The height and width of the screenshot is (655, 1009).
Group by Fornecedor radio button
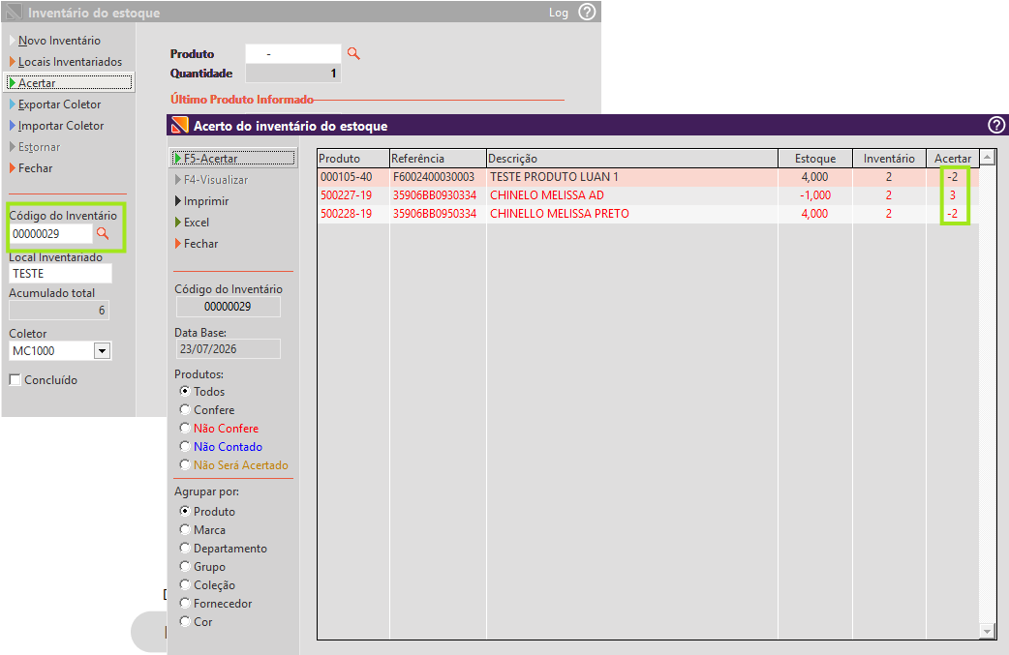point(185,603)
